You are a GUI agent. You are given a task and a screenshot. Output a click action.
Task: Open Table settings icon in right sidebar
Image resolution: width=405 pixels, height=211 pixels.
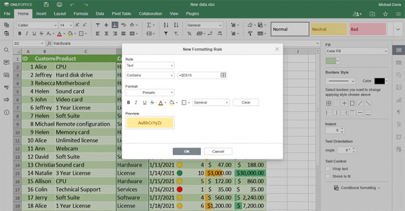tap(399, 62)
